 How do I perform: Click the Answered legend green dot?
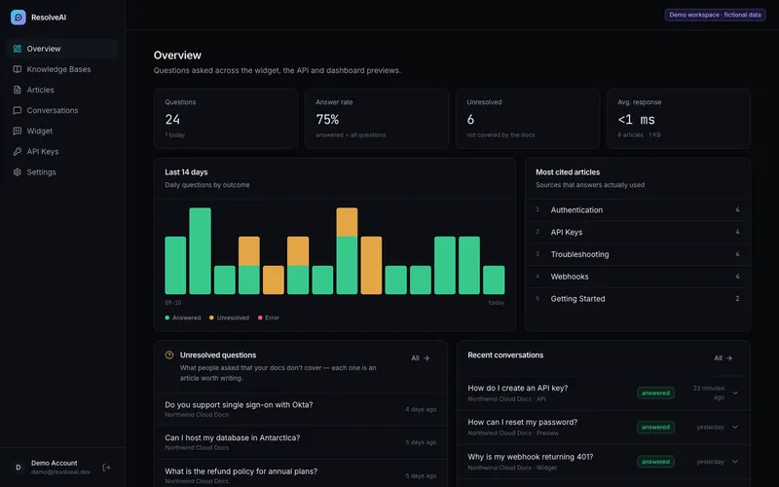pos(167,318)
